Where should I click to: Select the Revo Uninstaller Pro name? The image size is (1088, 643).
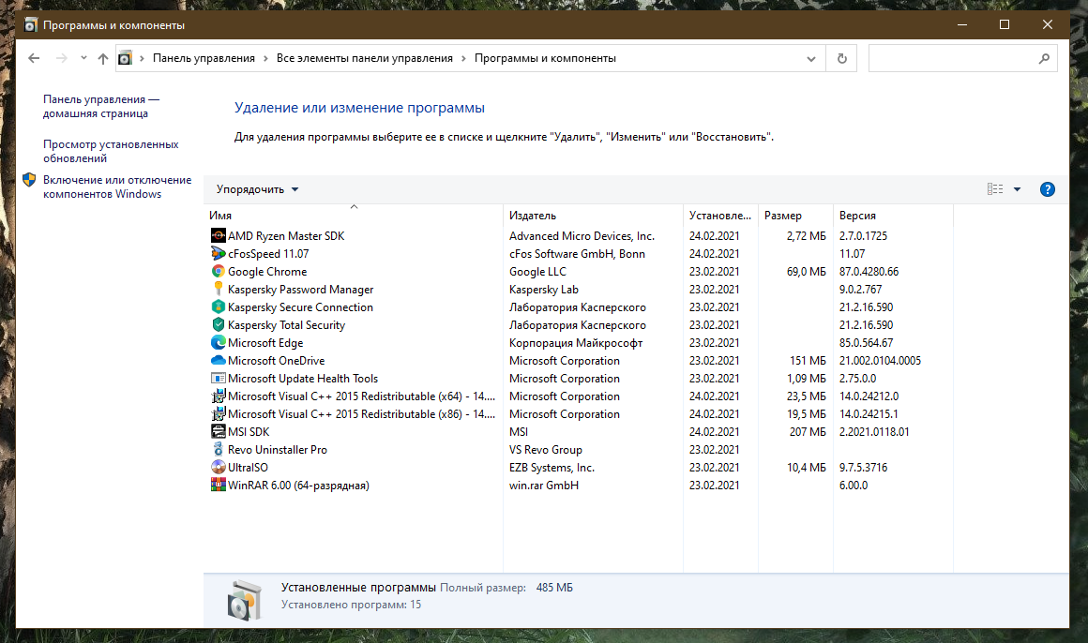(x=278, y=450)
